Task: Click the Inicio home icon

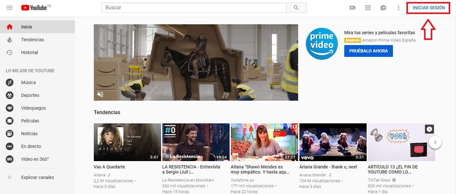Action: click(x=10, y=27)
